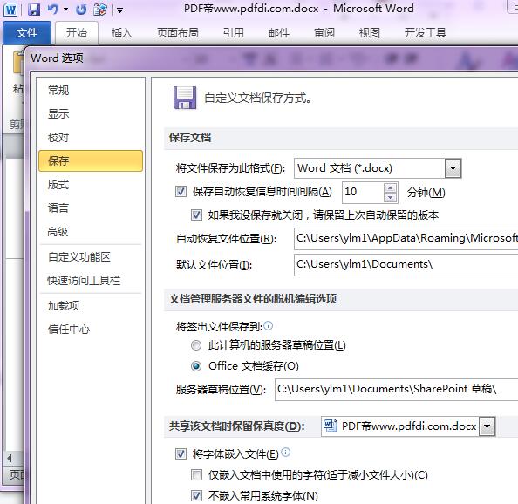Select 常规 in Word options sidebar
Image resolution: width=518 pixels, height=504 pixels.
click(91, 90)
